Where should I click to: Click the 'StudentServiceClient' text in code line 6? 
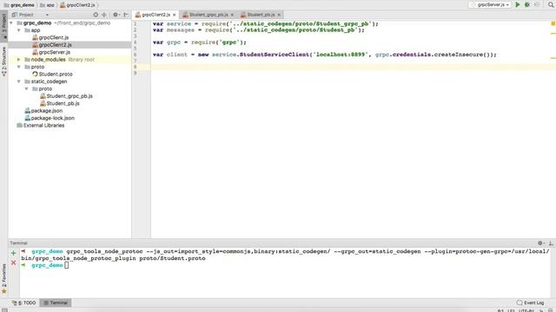point(275,55)
